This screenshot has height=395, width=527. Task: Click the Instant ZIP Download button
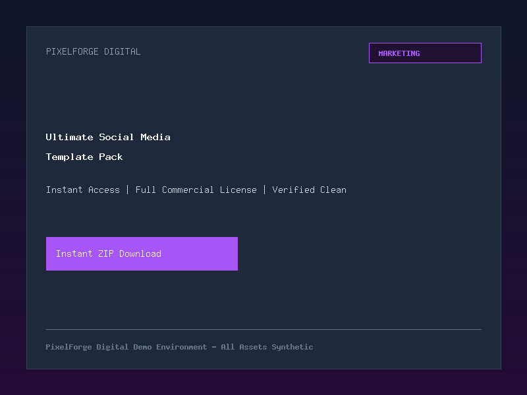[x=142, y=253]
